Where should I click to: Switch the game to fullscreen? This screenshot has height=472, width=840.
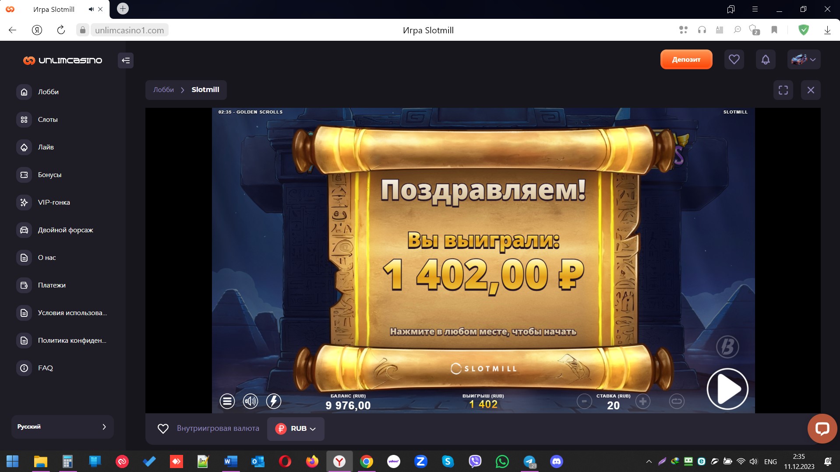[x=783, y=90]
